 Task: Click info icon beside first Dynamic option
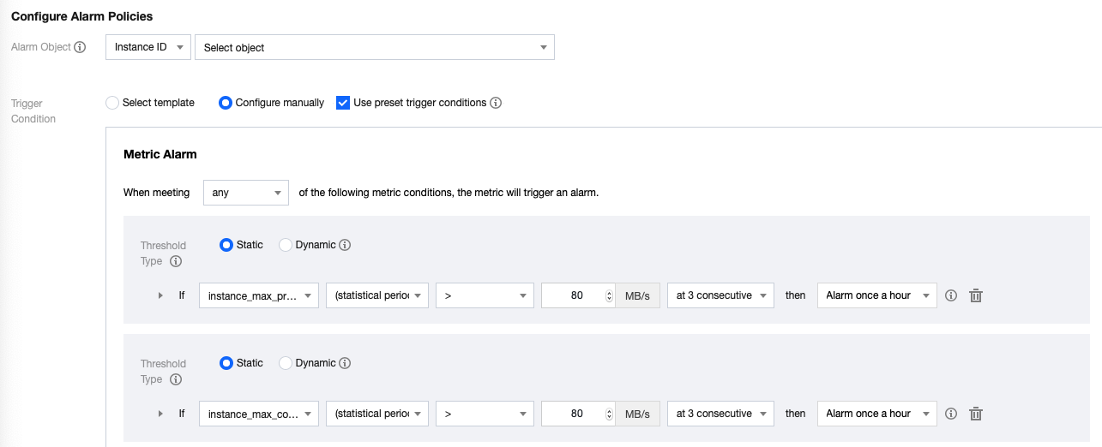(x=345, y=245)
